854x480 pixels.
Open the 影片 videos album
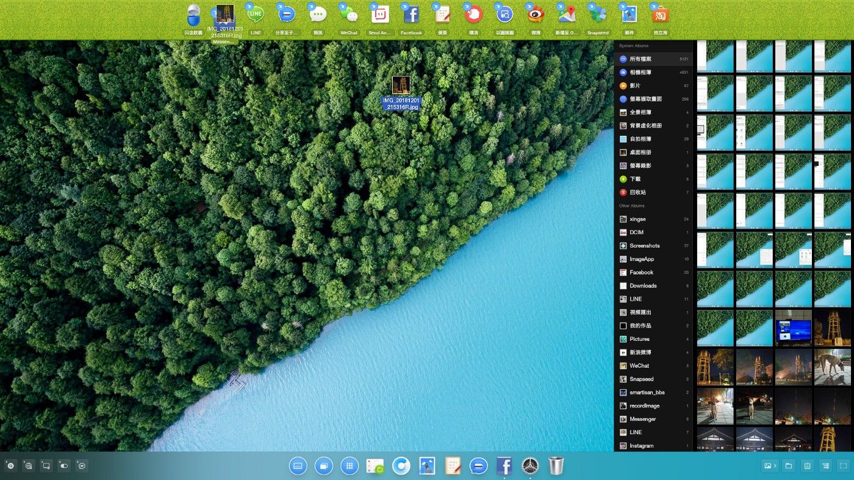[x=635, y=86]
